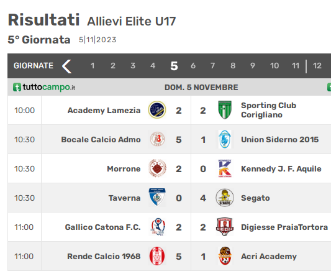Select the current giornata 5 tab
Viewport: 331px width, 279px height.
pos(174,66)
